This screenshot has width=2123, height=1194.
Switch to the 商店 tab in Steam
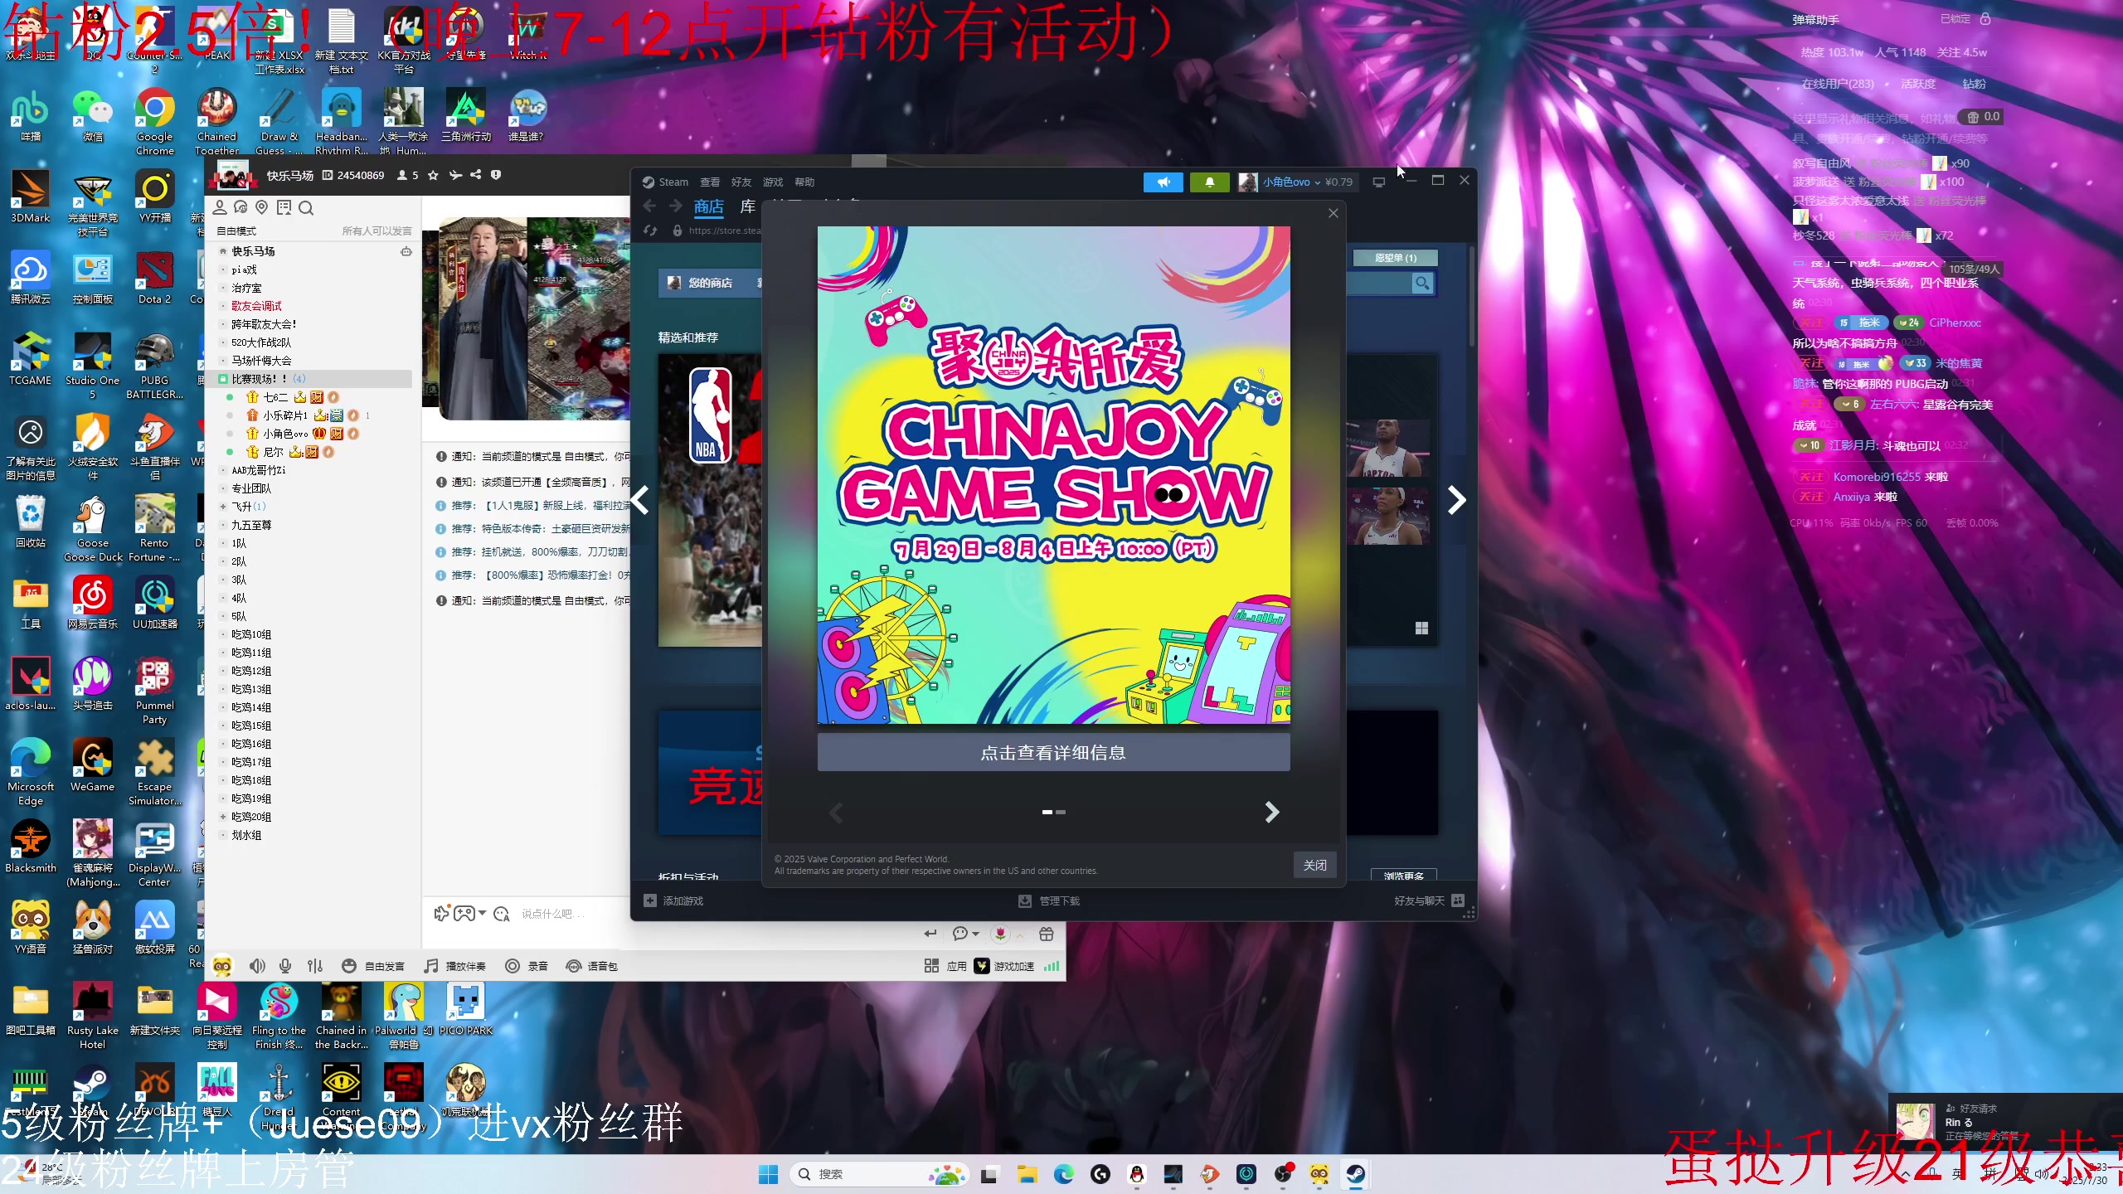[x=709, y=206]
